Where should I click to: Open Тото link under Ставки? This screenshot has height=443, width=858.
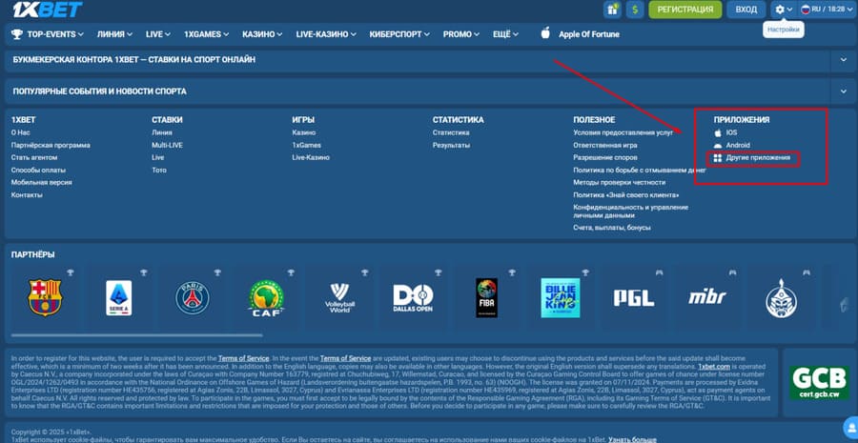click(x=159, y=171)
